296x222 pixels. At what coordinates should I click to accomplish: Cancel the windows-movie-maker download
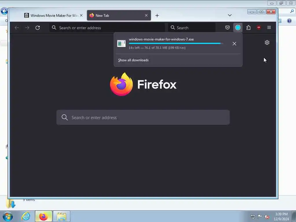(234, 44)
